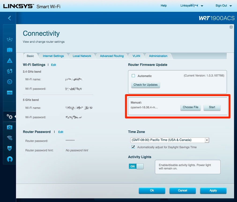Open the Guest Access suitcase icon
Image resolution: width=237 pixels, height=202 pixels.
coord(10,50)
